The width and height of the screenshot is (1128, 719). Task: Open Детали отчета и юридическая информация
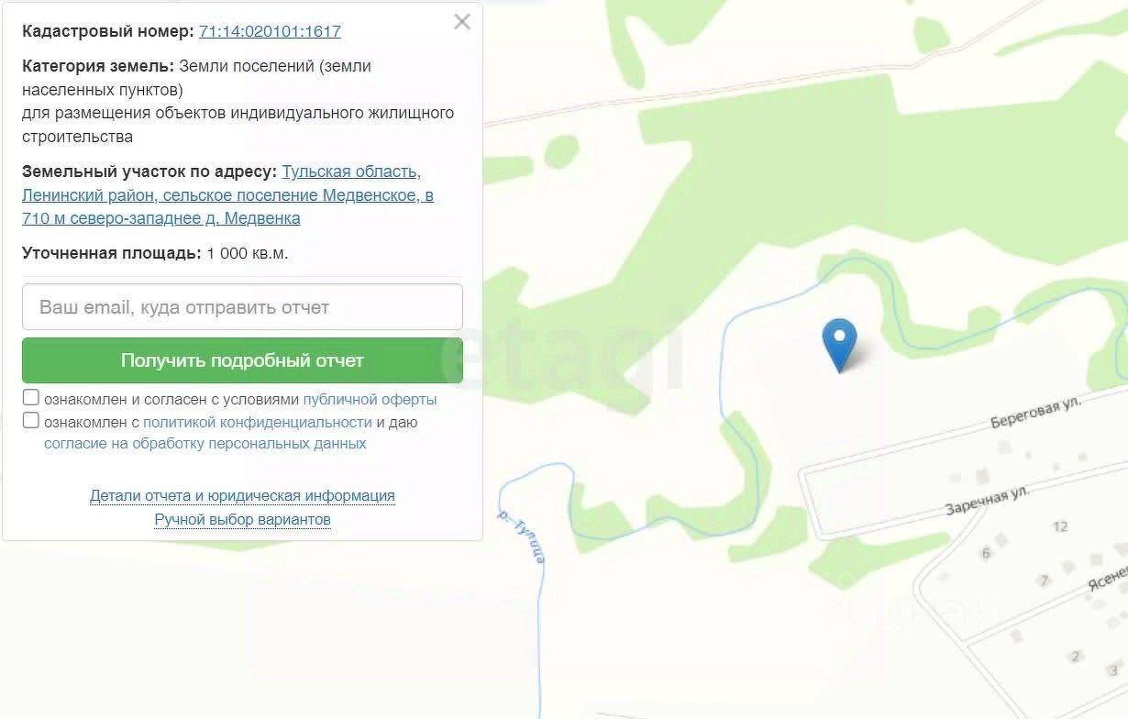(242, 496)
